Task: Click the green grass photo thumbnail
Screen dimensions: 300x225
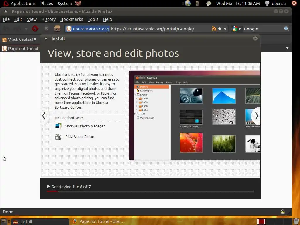Action: tap(224, 144)
